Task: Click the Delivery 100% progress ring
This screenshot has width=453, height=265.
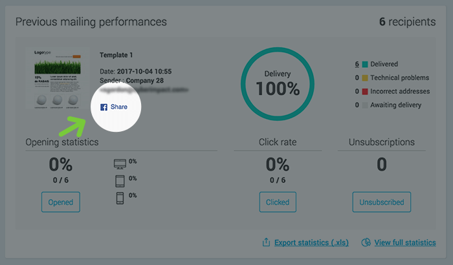Action: click(278, 83)
